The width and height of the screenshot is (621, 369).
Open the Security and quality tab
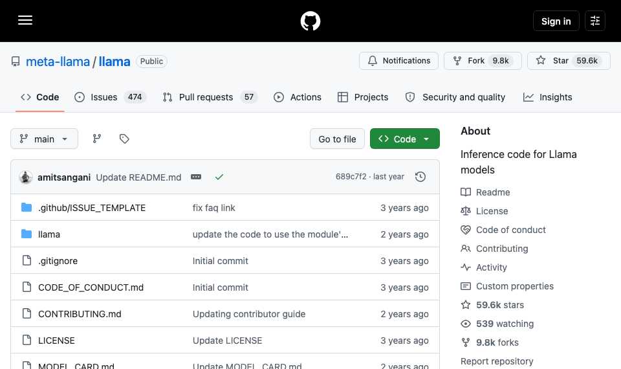click(455, 97)
